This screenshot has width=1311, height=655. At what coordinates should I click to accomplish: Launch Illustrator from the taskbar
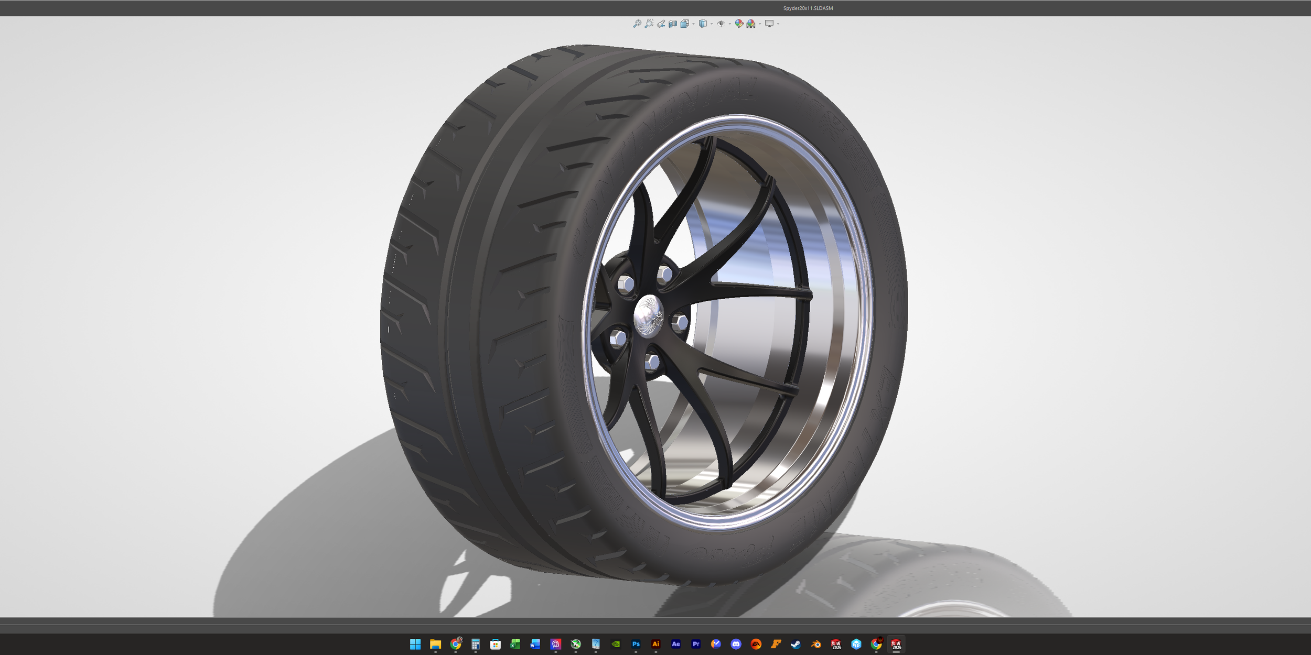[655, 644]
